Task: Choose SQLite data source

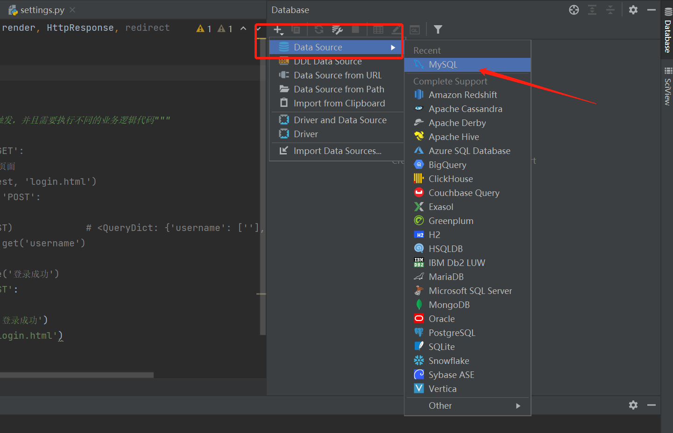Action: 468,347
